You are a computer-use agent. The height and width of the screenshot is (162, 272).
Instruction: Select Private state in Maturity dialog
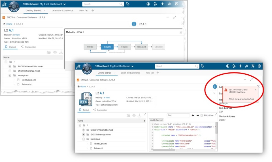click(90, 47)
